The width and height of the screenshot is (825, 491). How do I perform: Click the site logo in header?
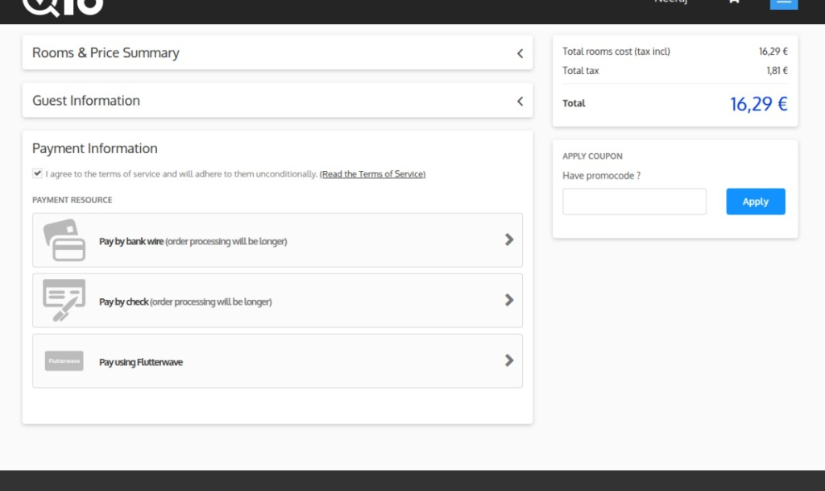(x=63, y=6)
